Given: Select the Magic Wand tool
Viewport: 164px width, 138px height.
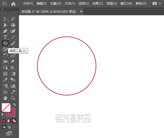Looking at the screenshot, I should tap(13, 19).
